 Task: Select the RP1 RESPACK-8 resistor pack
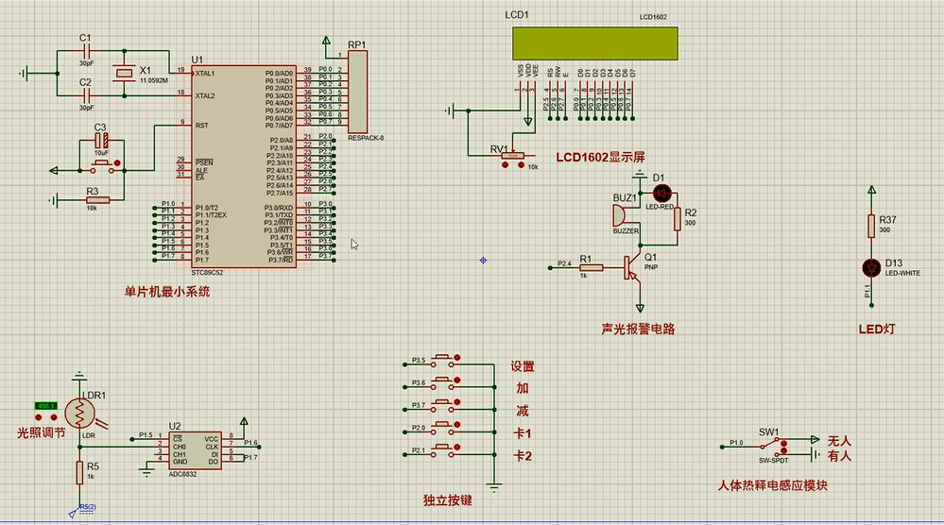pos(357,92)
